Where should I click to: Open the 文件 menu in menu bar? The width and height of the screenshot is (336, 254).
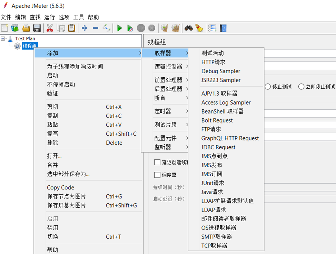6,17
